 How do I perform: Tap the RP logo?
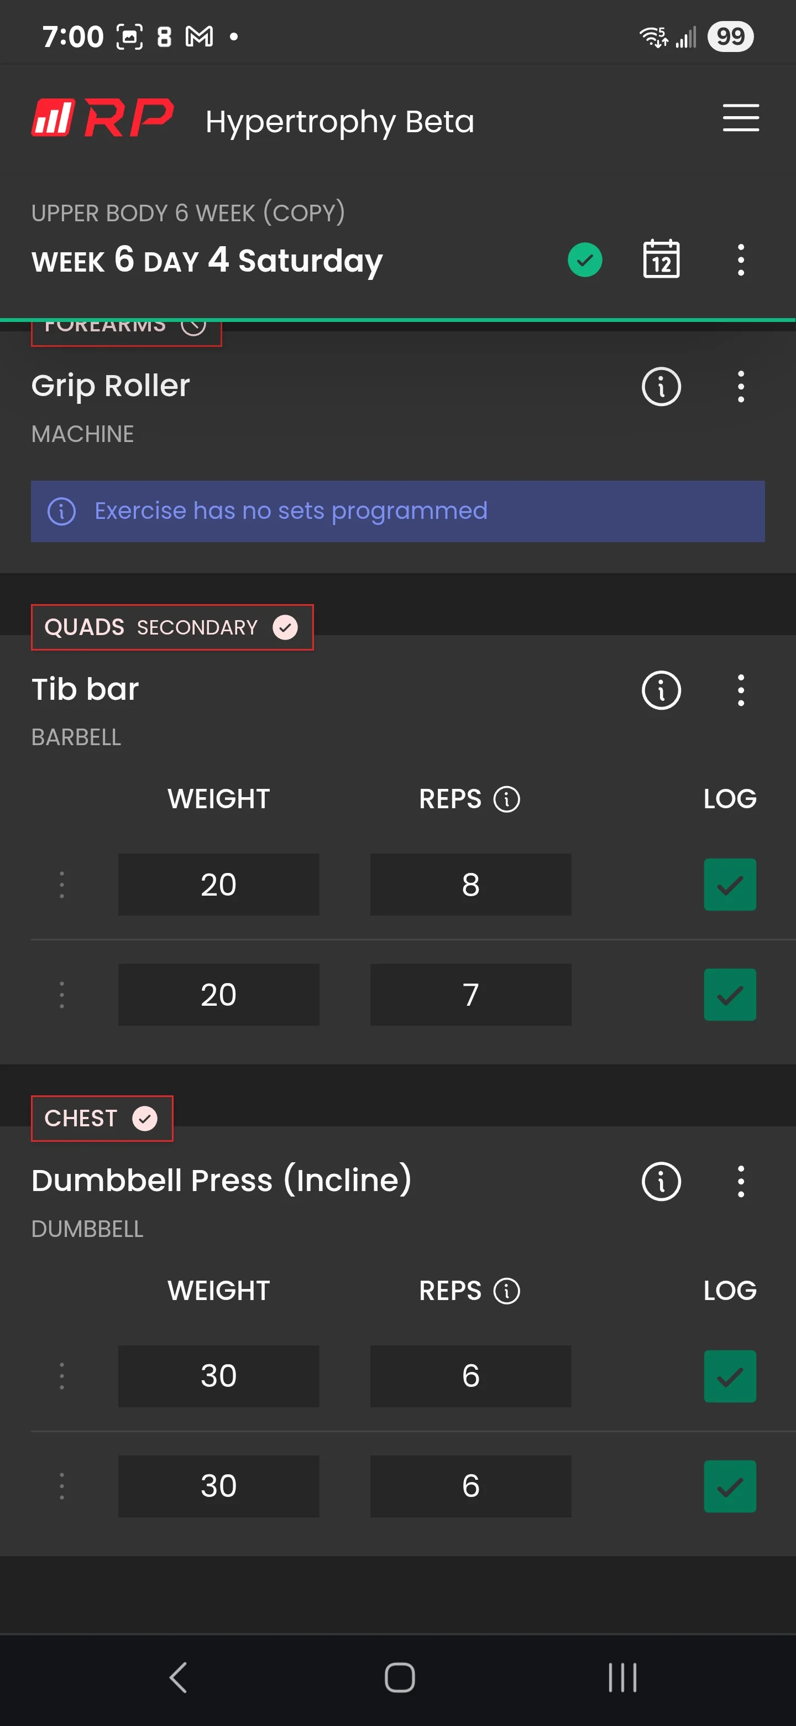click(x=102, y=118)
